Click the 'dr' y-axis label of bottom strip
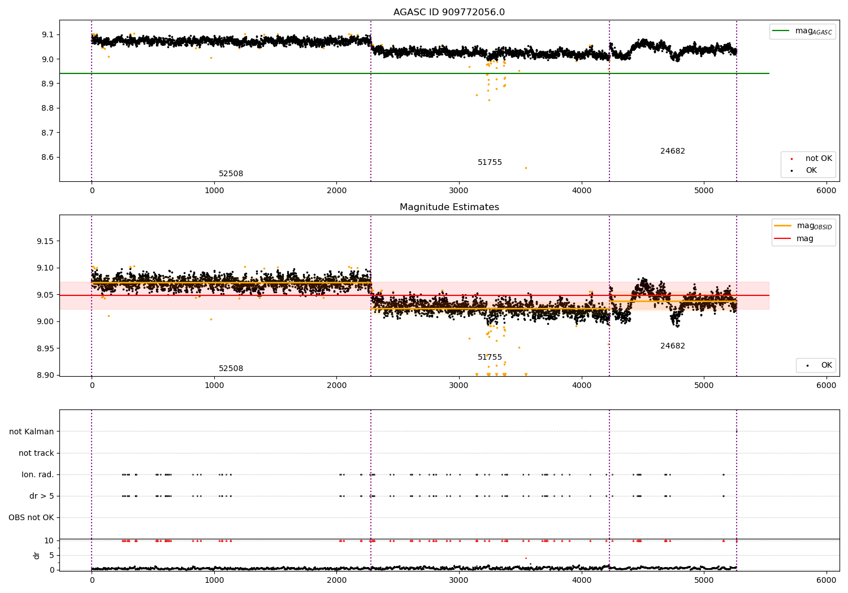Viewport: 848px width, 593px height. click(37, 555)
